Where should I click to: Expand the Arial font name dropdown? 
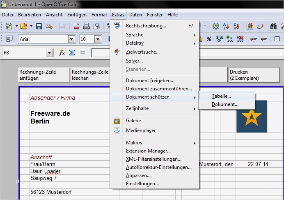(71, 39)
